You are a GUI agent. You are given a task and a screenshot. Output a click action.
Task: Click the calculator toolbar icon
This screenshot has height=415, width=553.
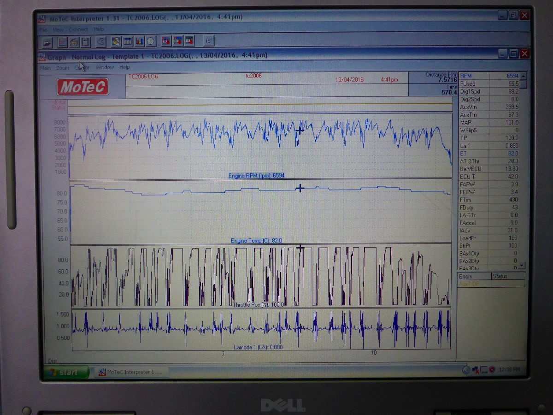85,41
